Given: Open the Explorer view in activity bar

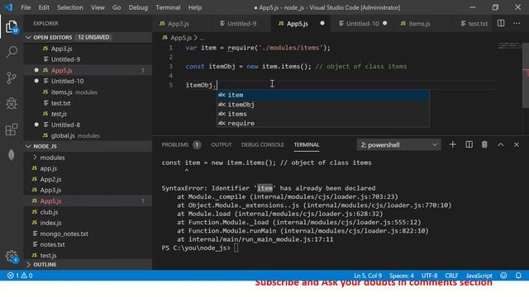Looking at the screenshot, I should 12,26.
